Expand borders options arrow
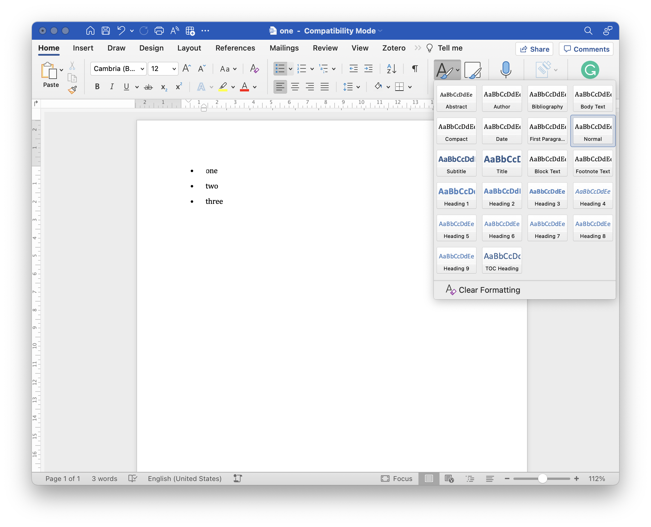651x527 pixels. click(410, 87)
